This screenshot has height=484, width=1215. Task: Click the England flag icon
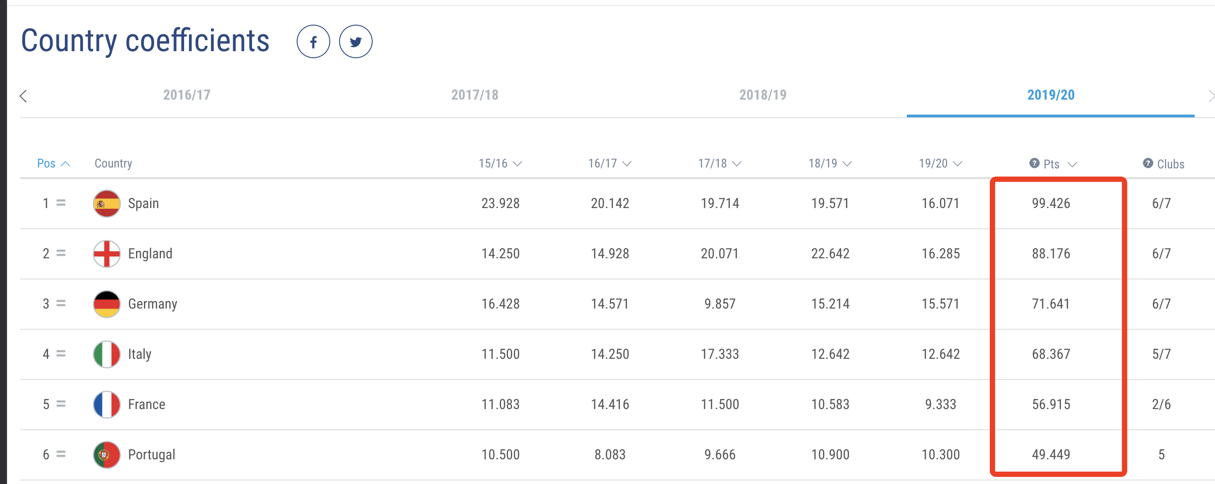pyautogui.click(x=106, y=254)
